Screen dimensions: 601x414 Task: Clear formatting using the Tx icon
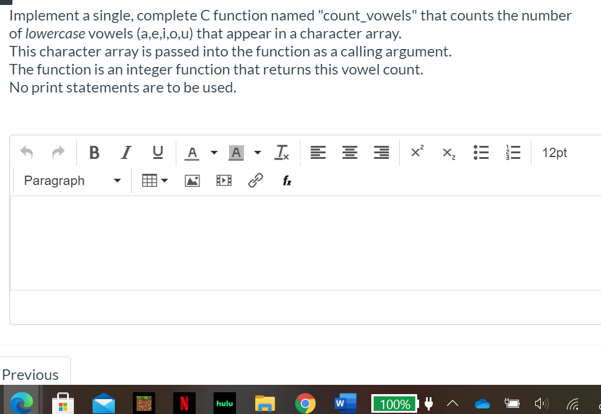(x=281, y=152)
